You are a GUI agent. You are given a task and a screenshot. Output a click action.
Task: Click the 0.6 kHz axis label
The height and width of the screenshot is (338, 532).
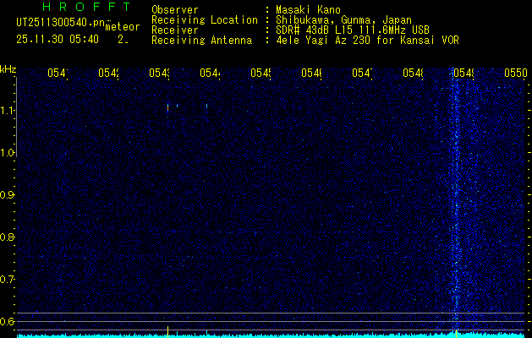click(7, 321)
